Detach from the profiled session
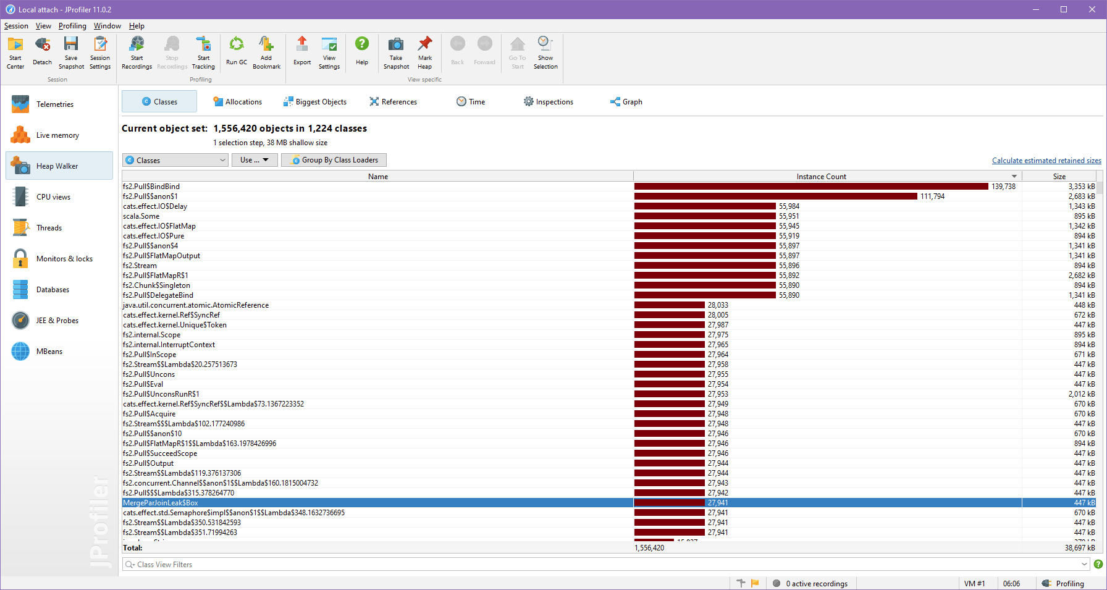This screenshot has width=1107, height=590. coord(42,53)
